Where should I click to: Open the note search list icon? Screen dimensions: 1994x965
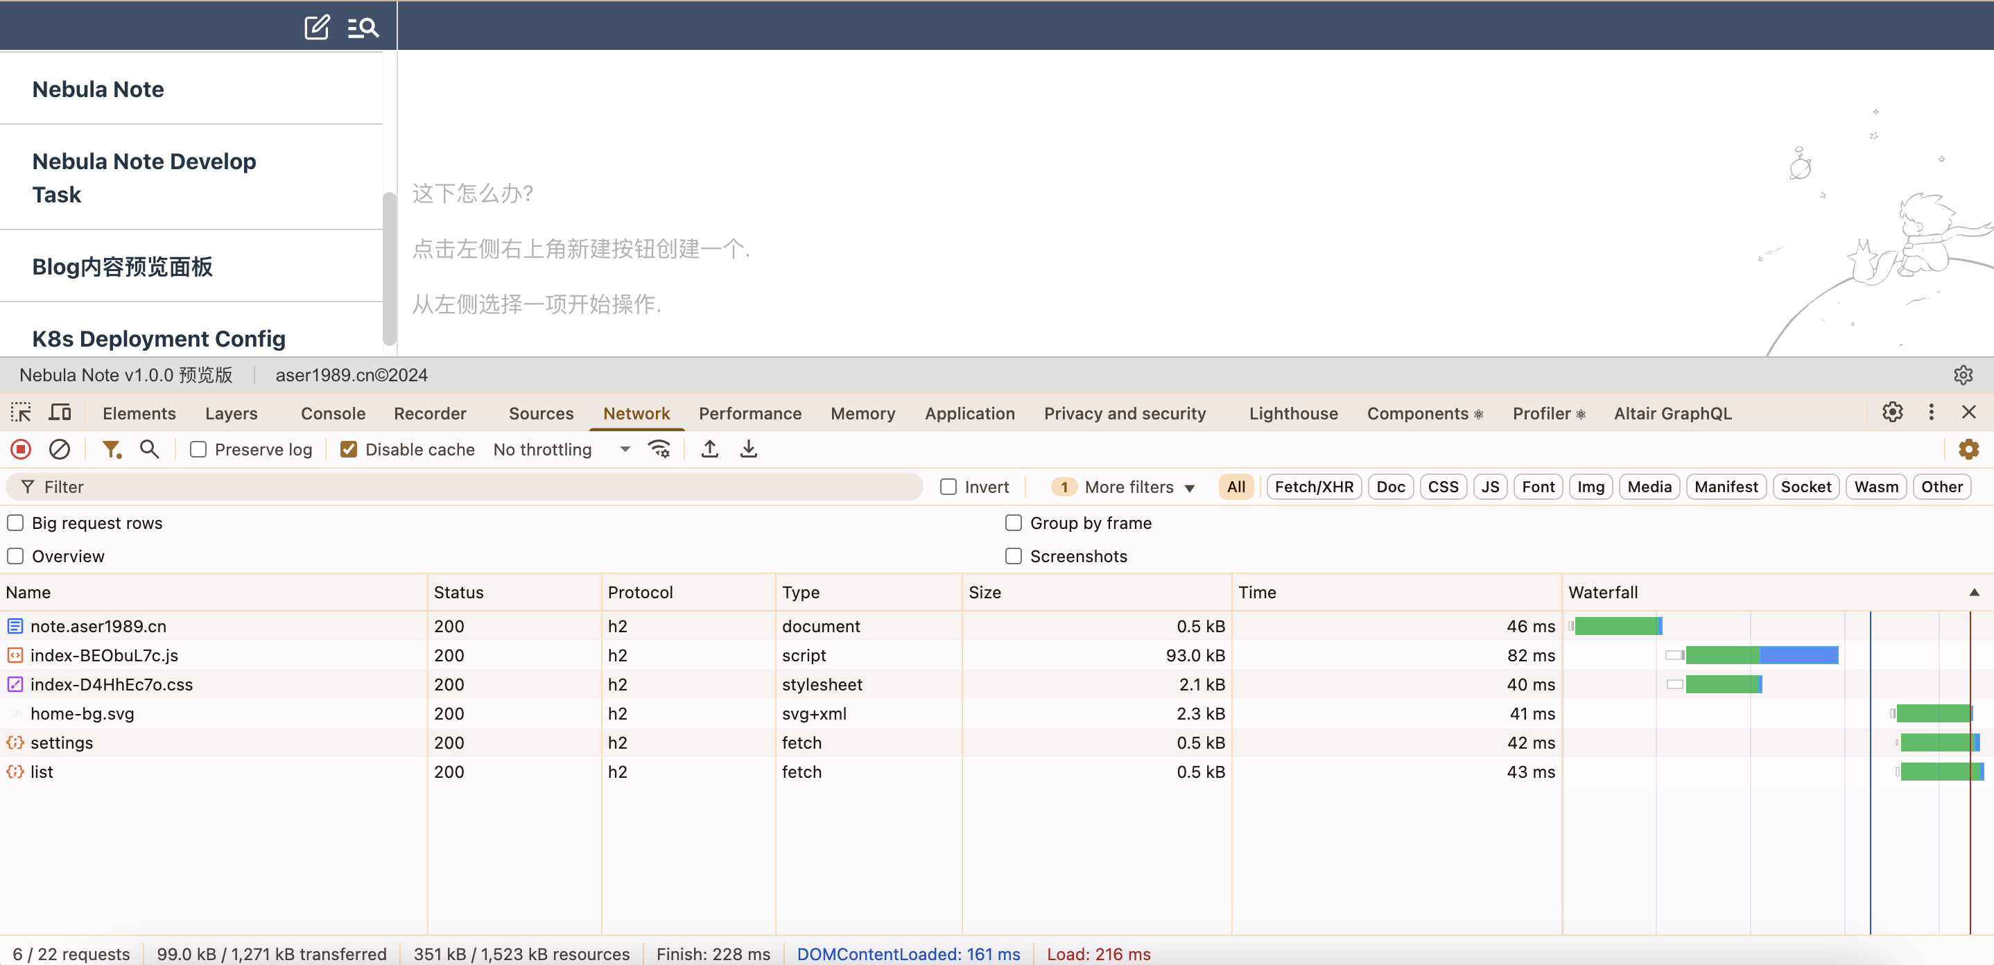click(363, 28)
